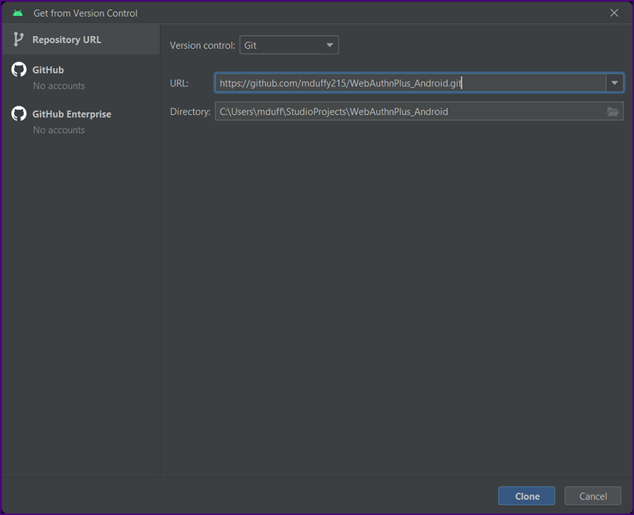634x515 pixels.
Task: Click inside the repository URL text field
Action: (411, 83)
